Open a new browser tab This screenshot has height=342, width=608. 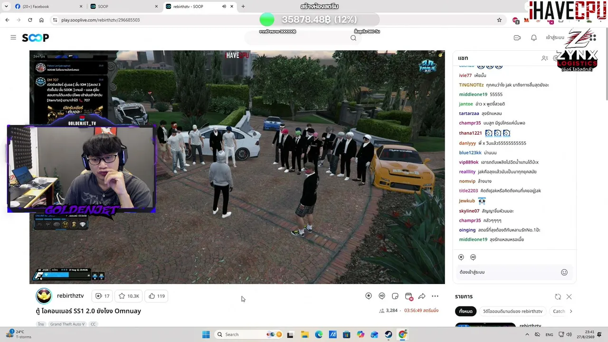point(243,7)
